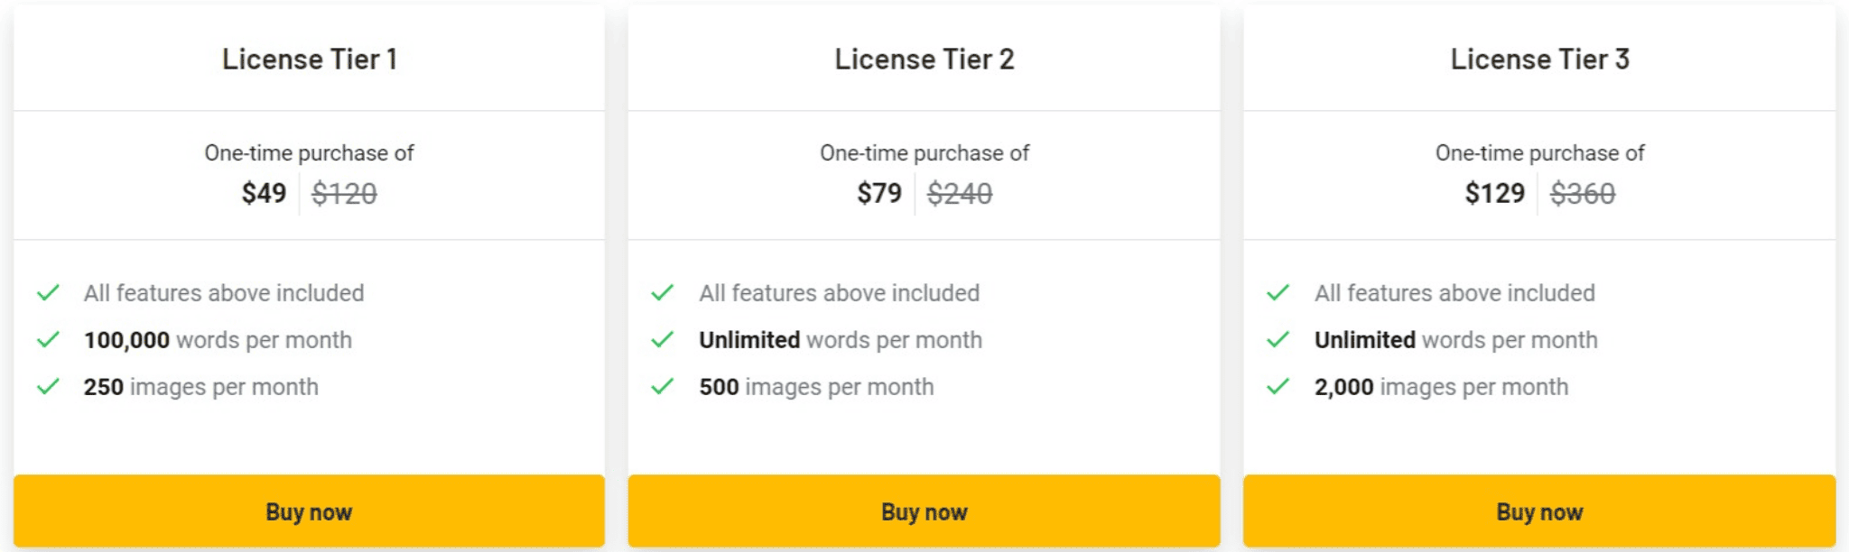This screenshot has width=1849, height=552.
Task: Buy License Tier 1 now
Action: click(x=309, y=511)
